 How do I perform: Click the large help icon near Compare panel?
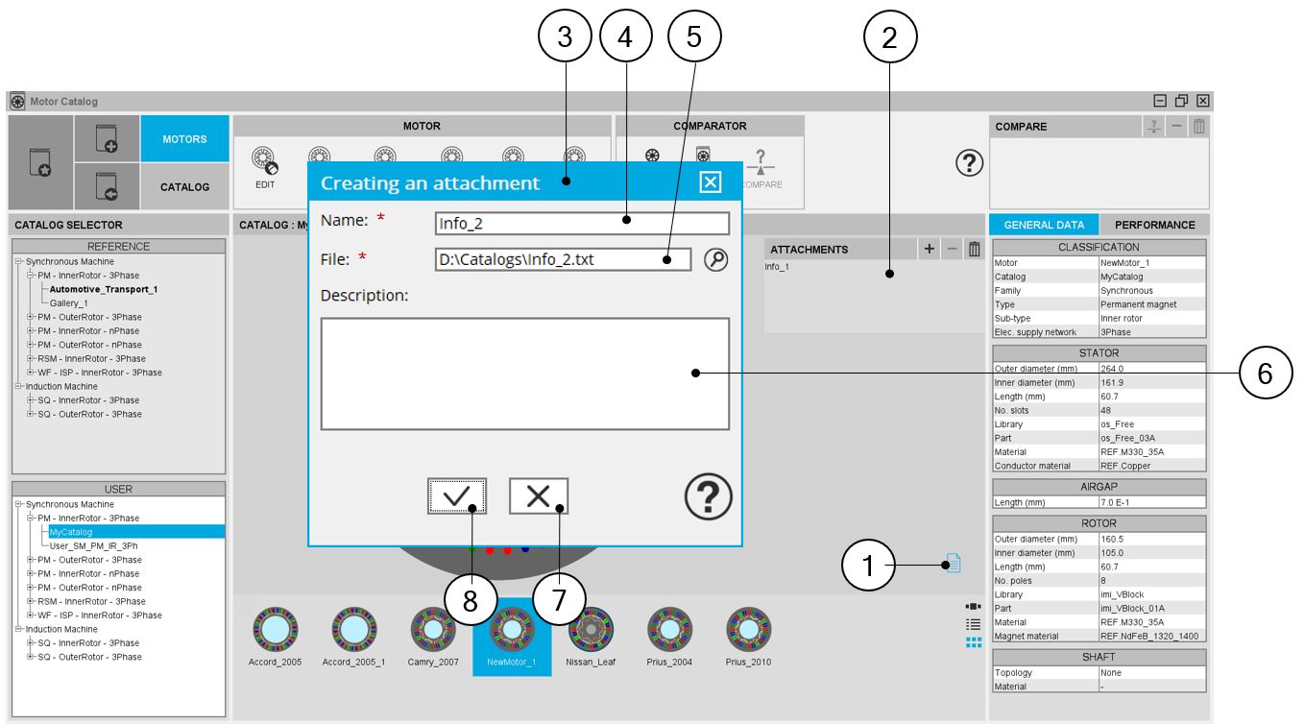point(970,164)
